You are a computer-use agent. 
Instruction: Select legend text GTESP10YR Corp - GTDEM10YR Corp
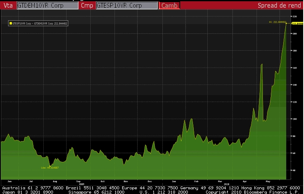click(33, 24)
